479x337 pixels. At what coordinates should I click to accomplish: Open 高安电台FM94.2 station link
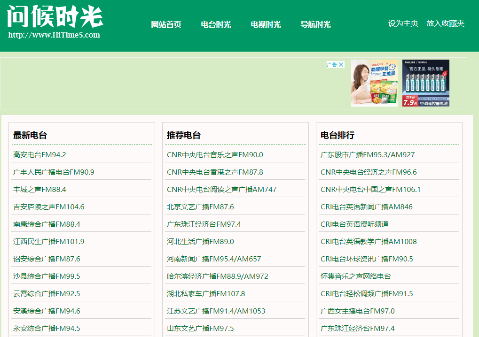coord(40,155)
